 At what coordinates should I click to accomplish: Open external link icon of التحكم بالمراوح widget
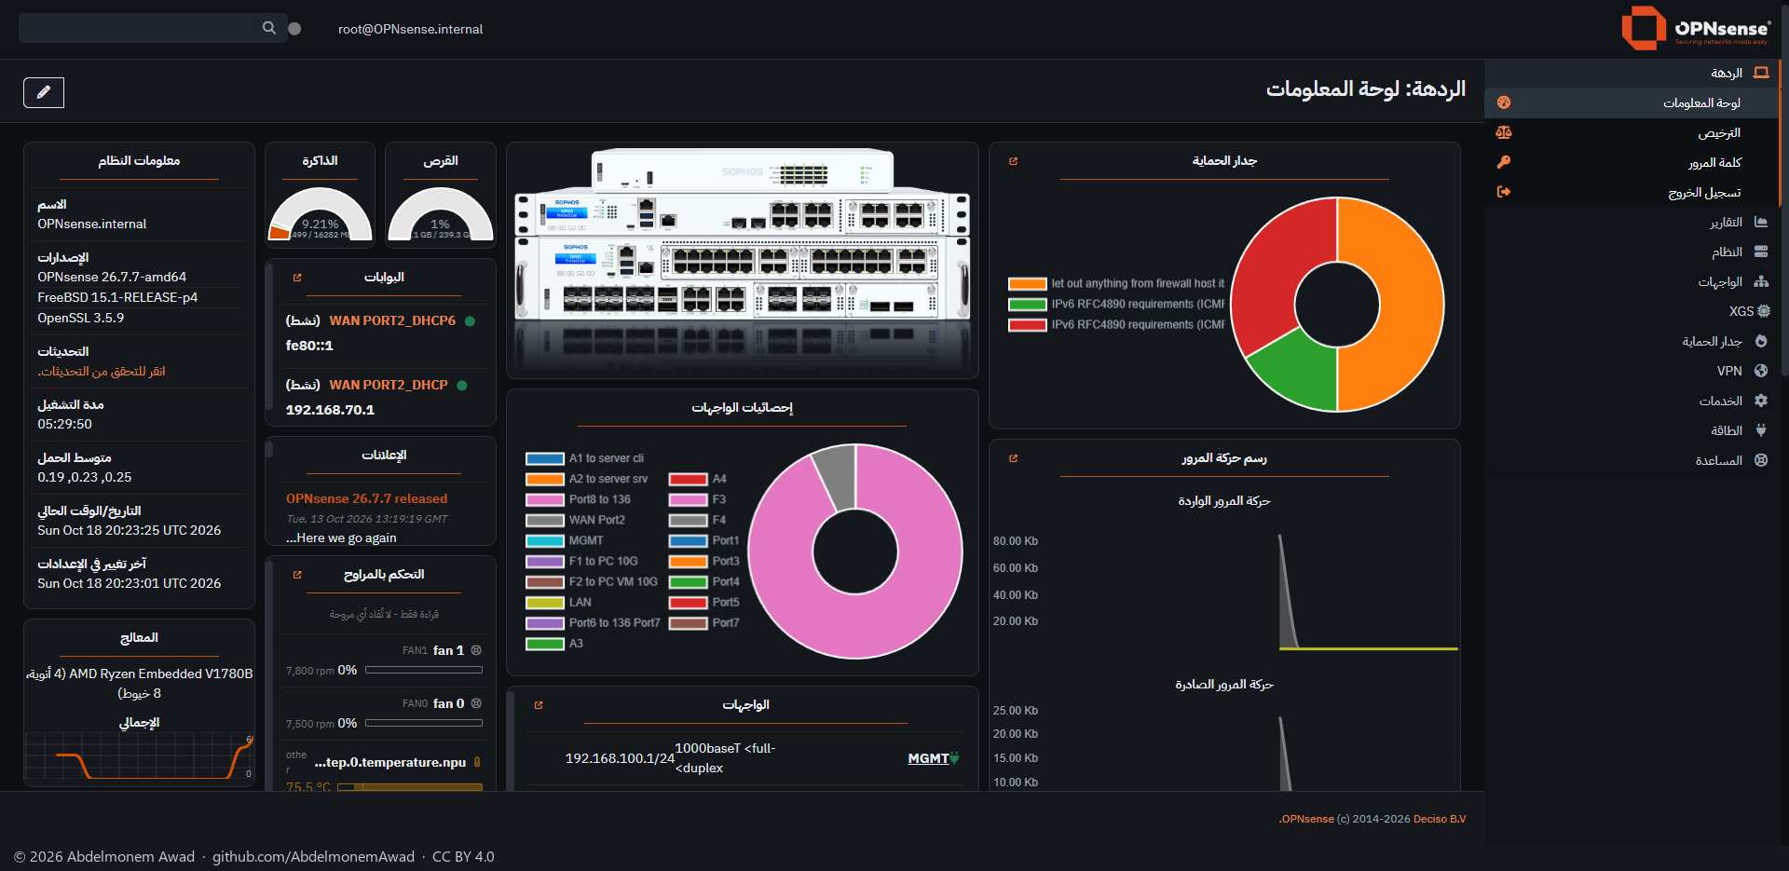(297, 575)
